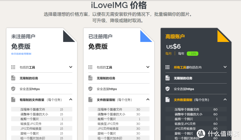
Task: Select the 每年 billing option
Action: (x=181, y=54)
